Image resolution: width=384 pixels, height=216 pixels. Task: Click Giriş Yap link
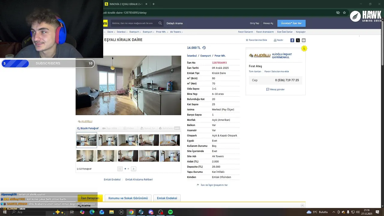pos(254,23)
